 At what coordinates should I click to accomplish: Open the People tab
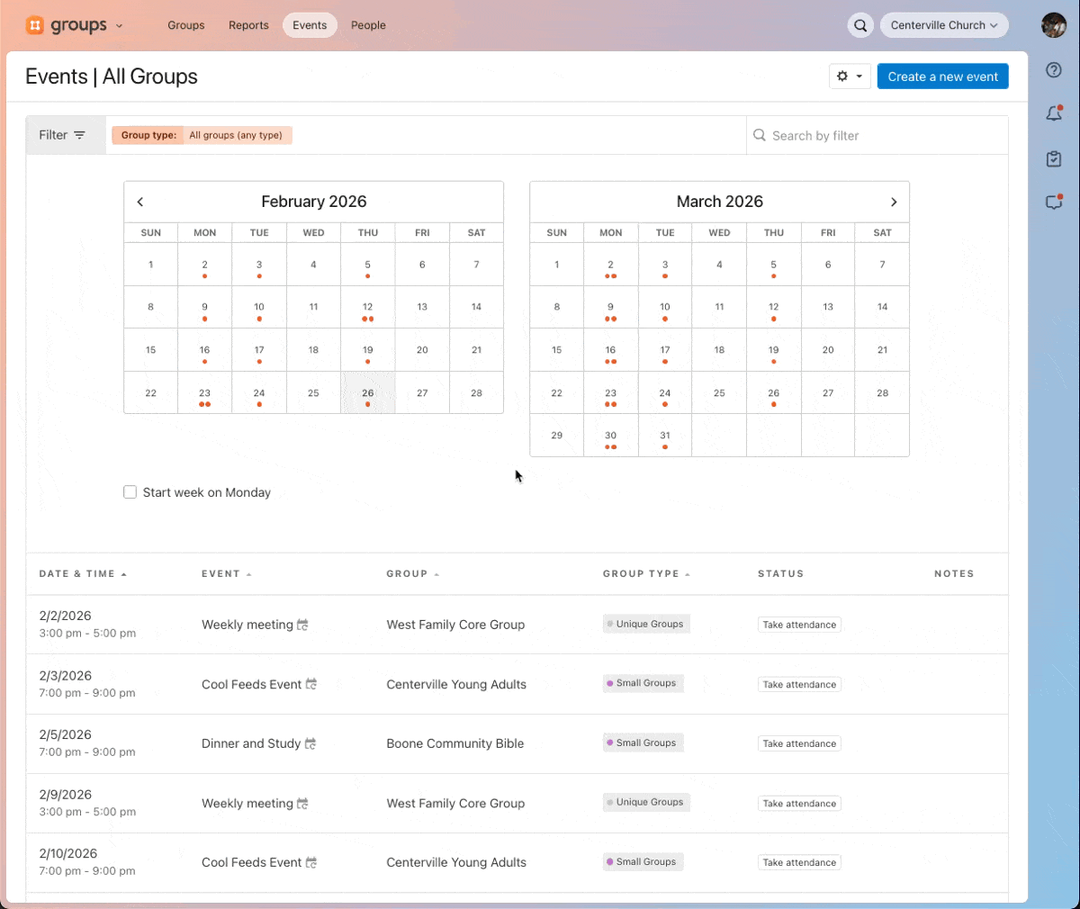[x=368, y=25]
